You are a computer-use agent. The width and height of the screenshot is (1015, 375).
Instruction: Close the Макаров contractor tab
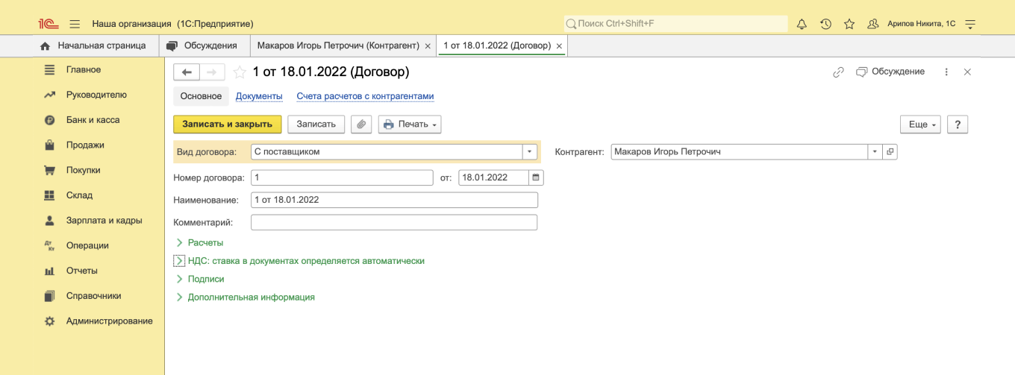coord(428,46)
